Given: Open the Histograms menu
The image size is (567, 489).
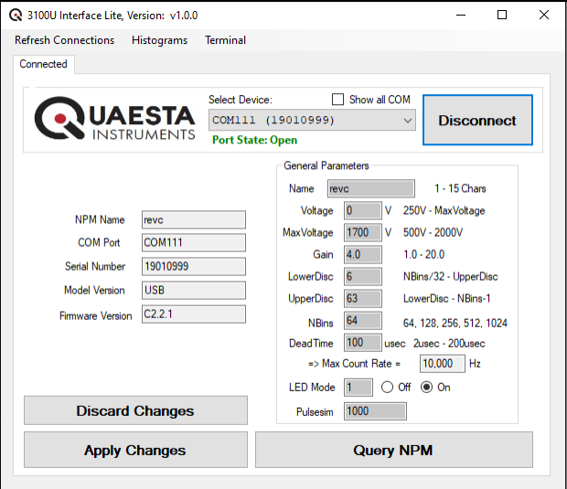Looking at the screenshot, I should 159,40.
